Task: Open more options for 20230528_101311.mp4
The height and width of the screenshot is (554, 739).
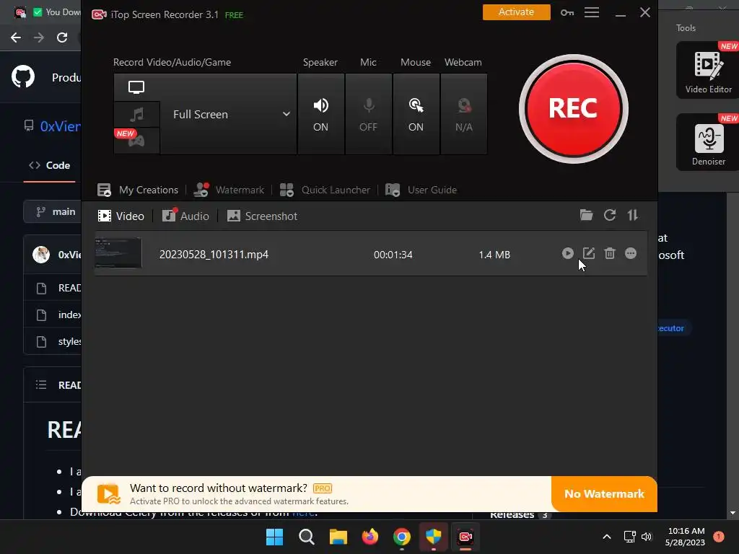Action: (631, 253)
